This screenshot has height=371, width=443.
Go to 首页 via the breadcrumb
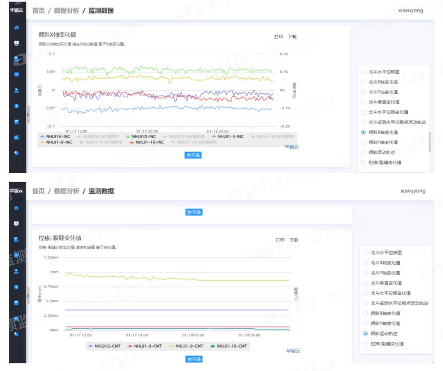point(37,11)
